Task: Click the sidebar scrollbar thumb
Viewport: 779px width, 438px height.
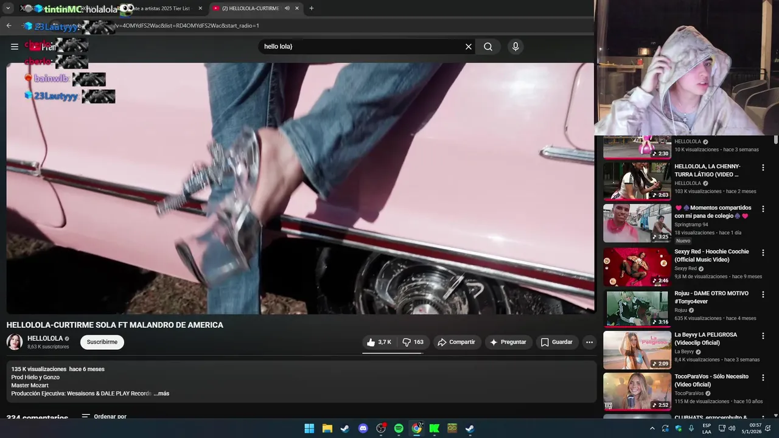Action: pos(776,140)
